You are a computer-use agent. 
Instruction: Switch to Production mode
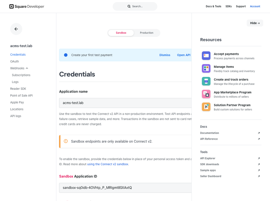pyautogui.click(x=146, y=33)
